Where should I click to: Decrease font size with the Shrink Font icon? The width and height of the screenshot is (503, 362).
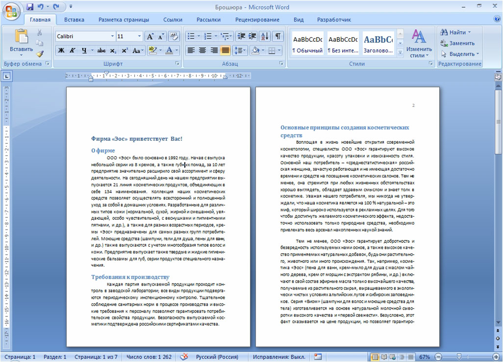[160, 37]
